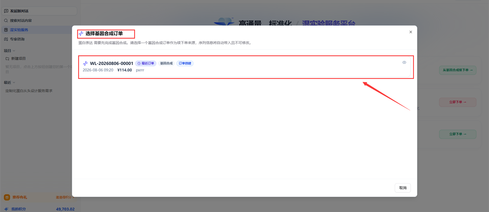Viewport: 489px width, 212px height.
Task: Preview order details with eye icon
Action: click(x=404, y=63)
